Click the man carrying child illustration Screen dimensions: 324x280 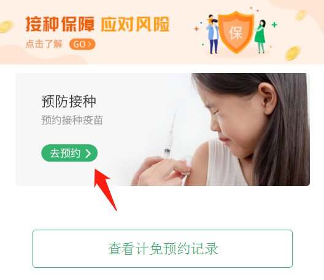(212, 34)
